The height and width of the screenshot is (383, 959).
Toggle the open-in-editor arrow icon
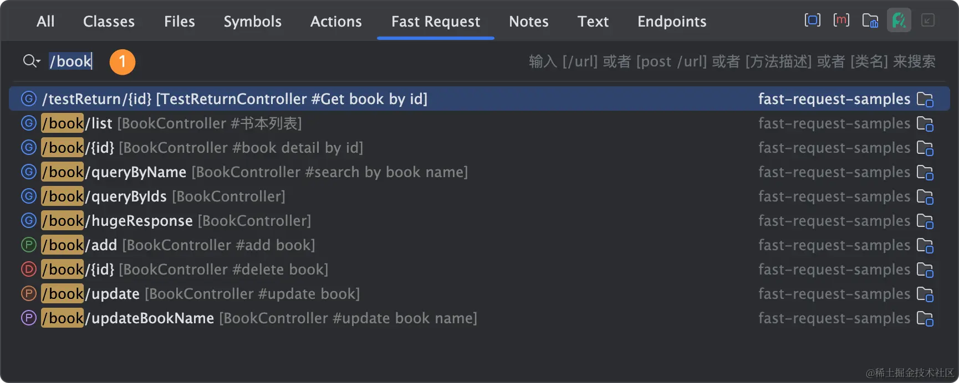(929, 20)
